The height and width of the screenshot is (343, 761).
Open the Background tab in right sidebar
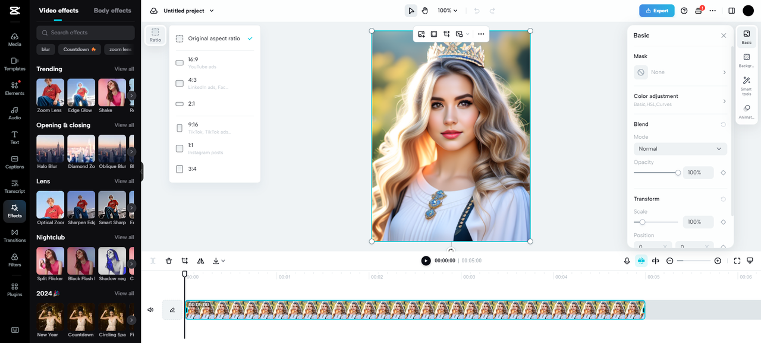tap(746, 61)
